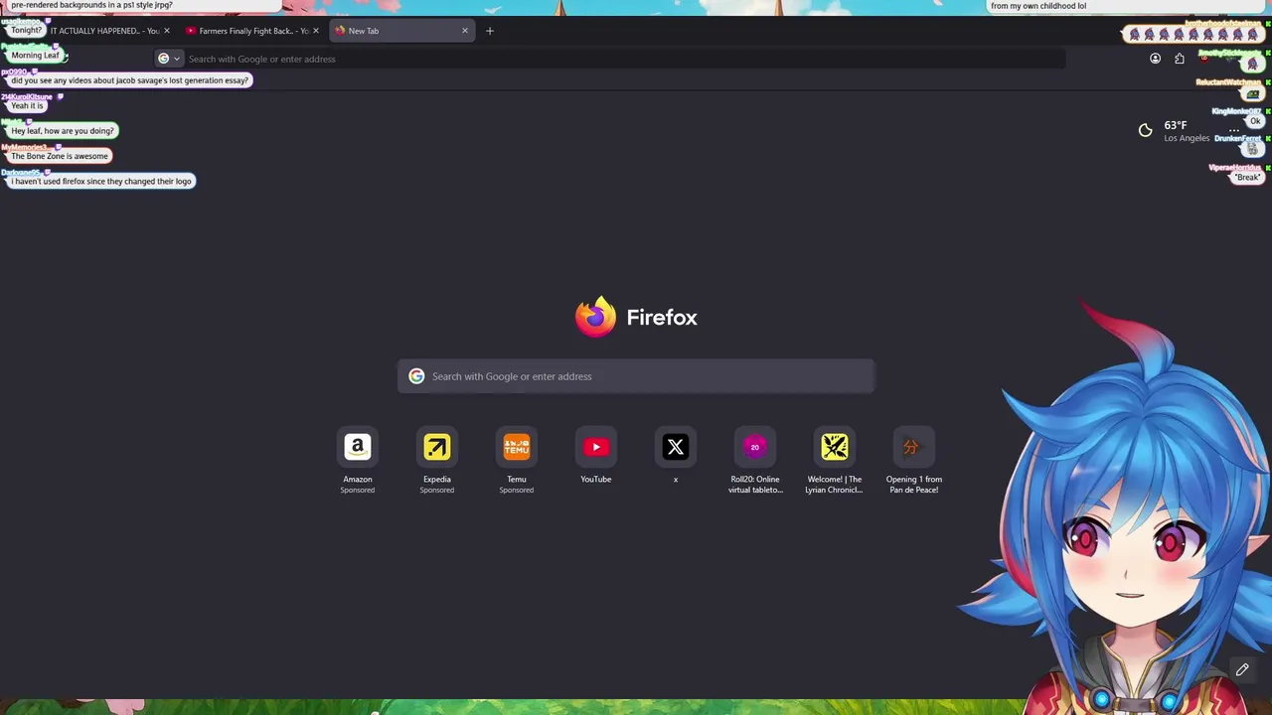Click the 'Sponsored' label under Temu

click(517, 490)
